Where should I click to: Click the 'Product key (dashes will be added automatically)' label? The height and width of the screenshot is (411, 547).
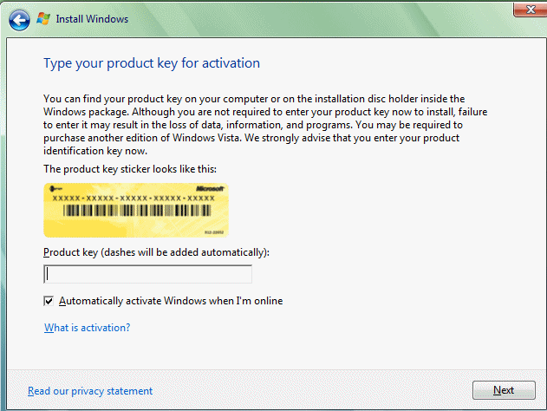tap(156, 252)
